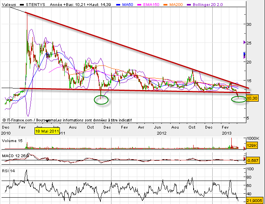
Task: Select the green circle around the late 2011 low
Action: tap(102, 100)
